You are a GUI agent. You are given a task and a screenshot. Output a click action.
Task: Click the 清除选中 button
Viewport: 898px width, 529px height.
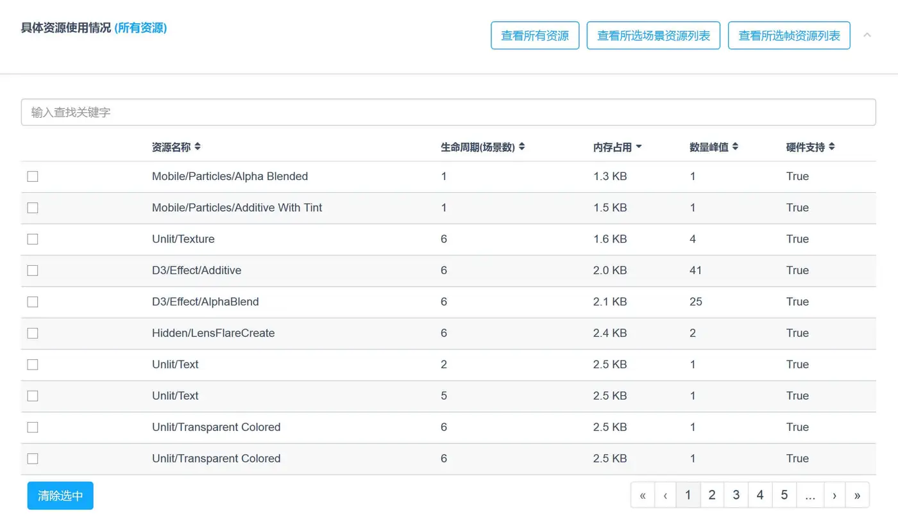(x=60, y=496)
